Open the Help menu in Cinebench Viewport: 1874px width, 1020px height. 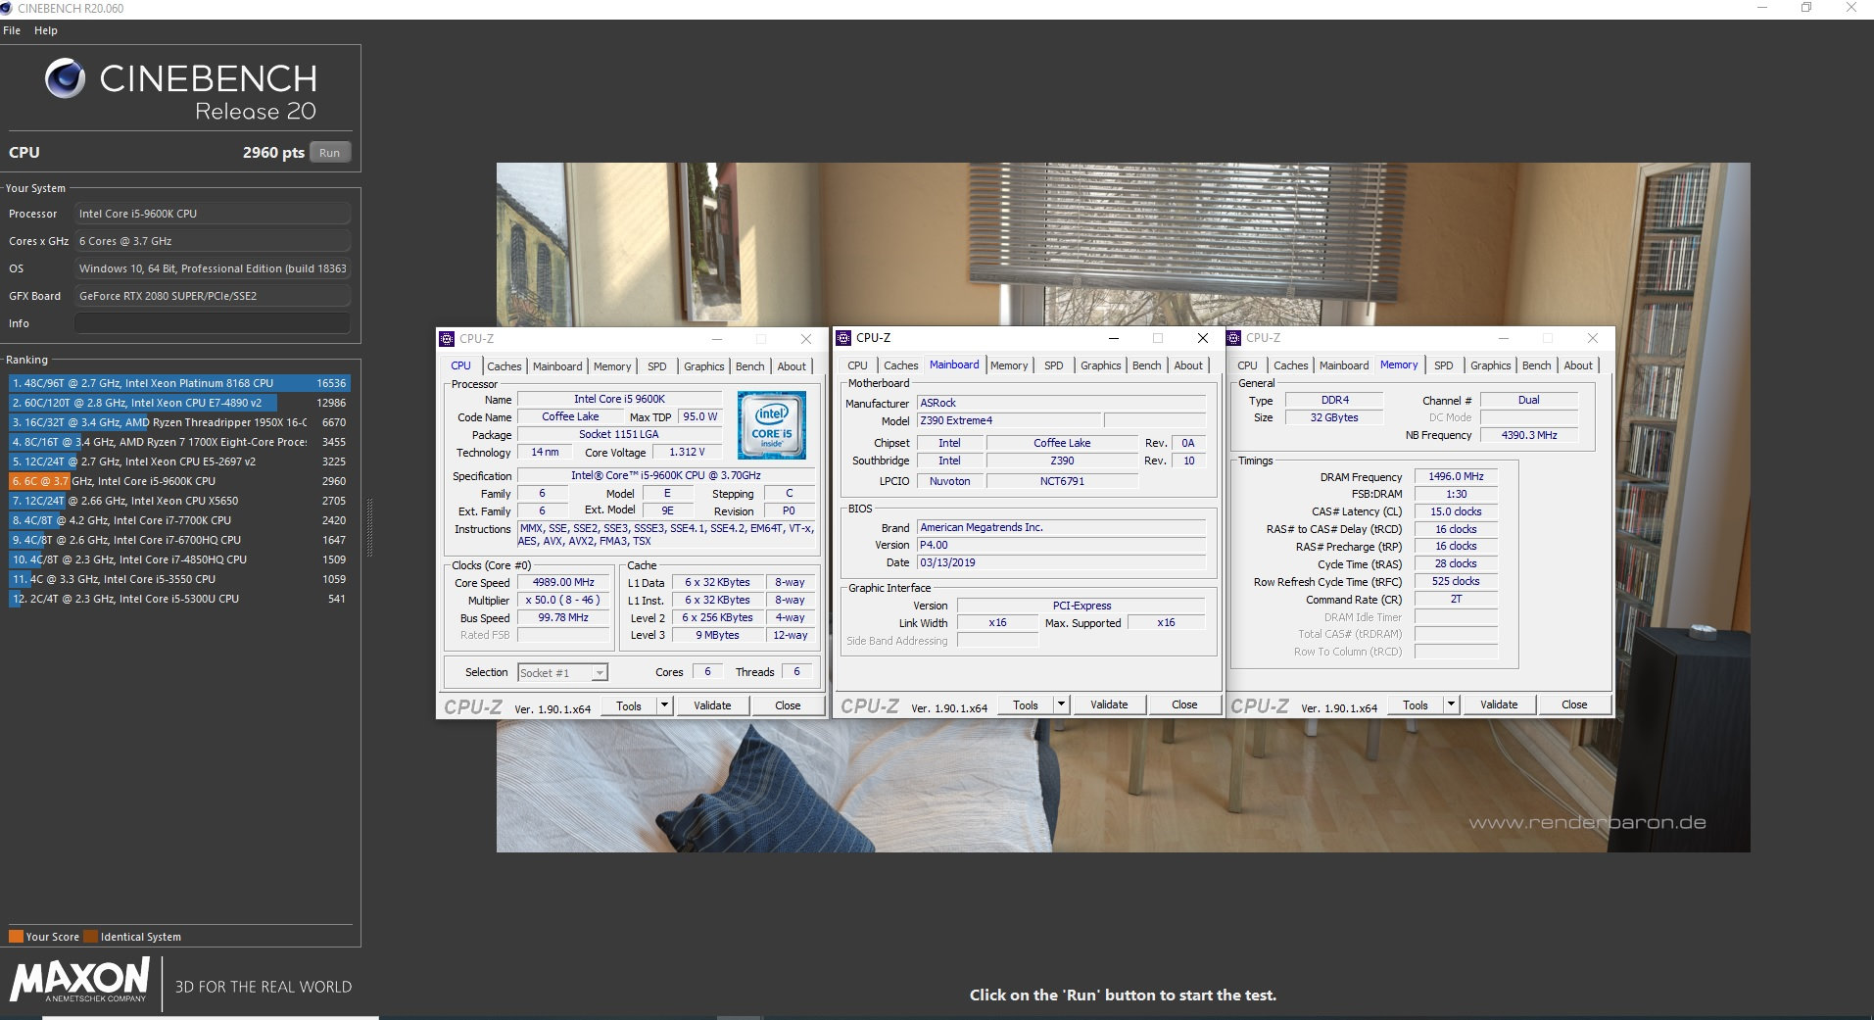pyautogui.click(x=46, y=30)
